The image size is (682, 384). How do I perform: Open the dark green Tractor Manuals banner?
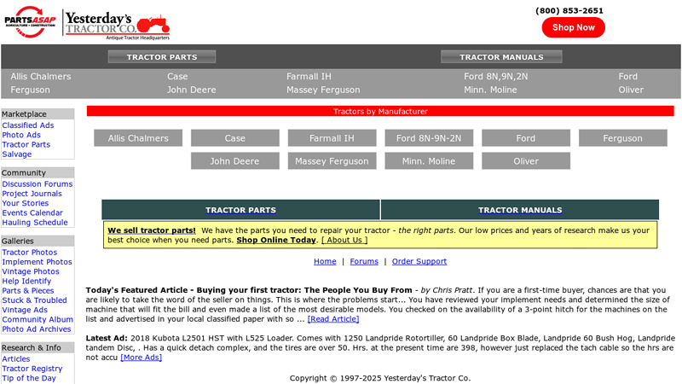pyautogui.click(x=520, y=210)
